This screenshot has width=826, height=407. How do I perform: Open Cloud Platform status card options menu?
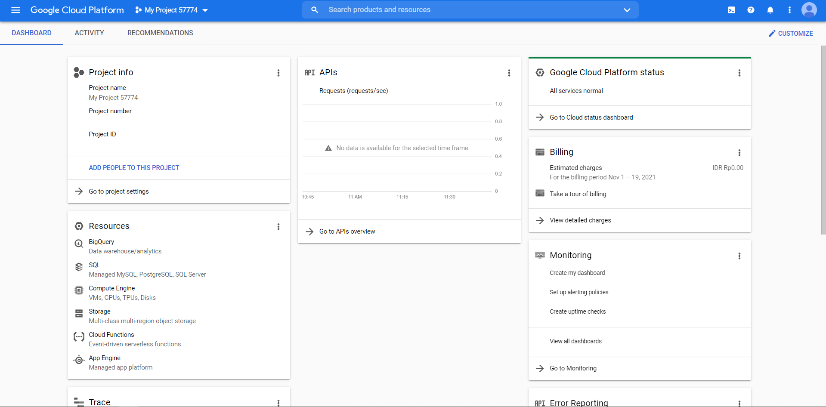[739, 73]
